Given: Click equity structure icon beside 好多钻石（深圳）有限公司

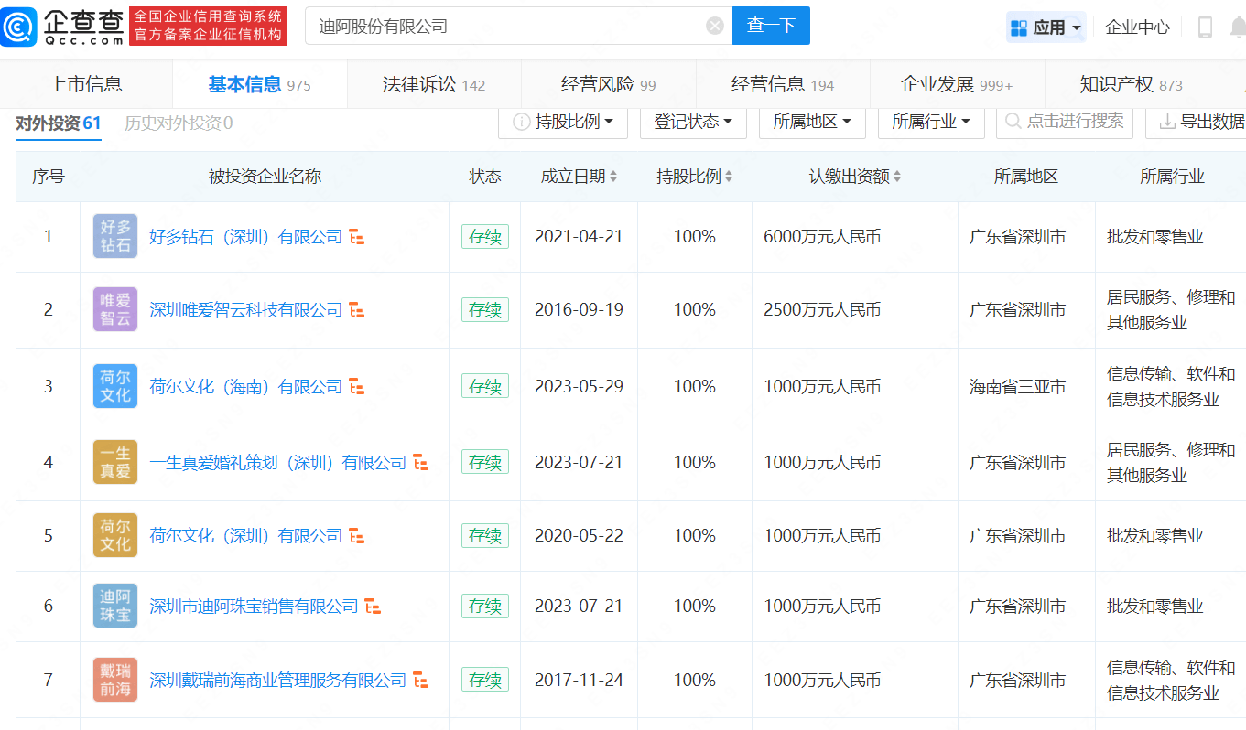Looking at the screenshot, I should pos(357,238).
